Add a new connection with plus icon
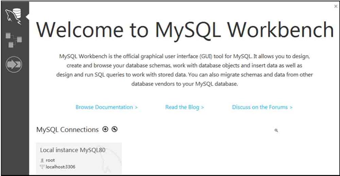Viewport: 340px width, 176px height. [105, 129]
